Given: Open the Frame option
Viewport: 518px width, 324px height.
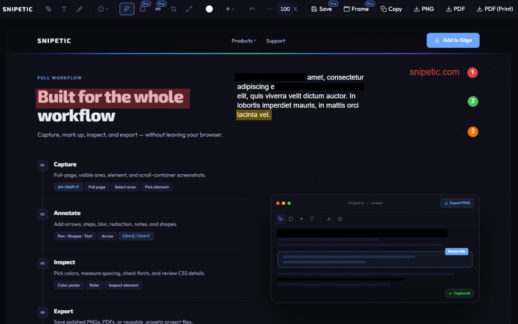Looking at the screenshot, I should (x=356, y=9).
